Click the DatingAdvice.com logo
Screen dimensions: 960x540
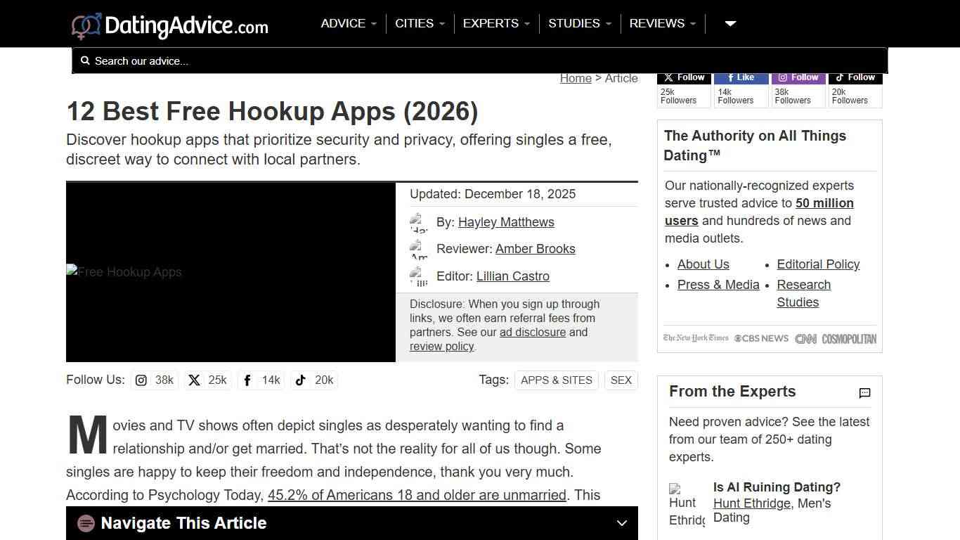[x=169, y=23]
